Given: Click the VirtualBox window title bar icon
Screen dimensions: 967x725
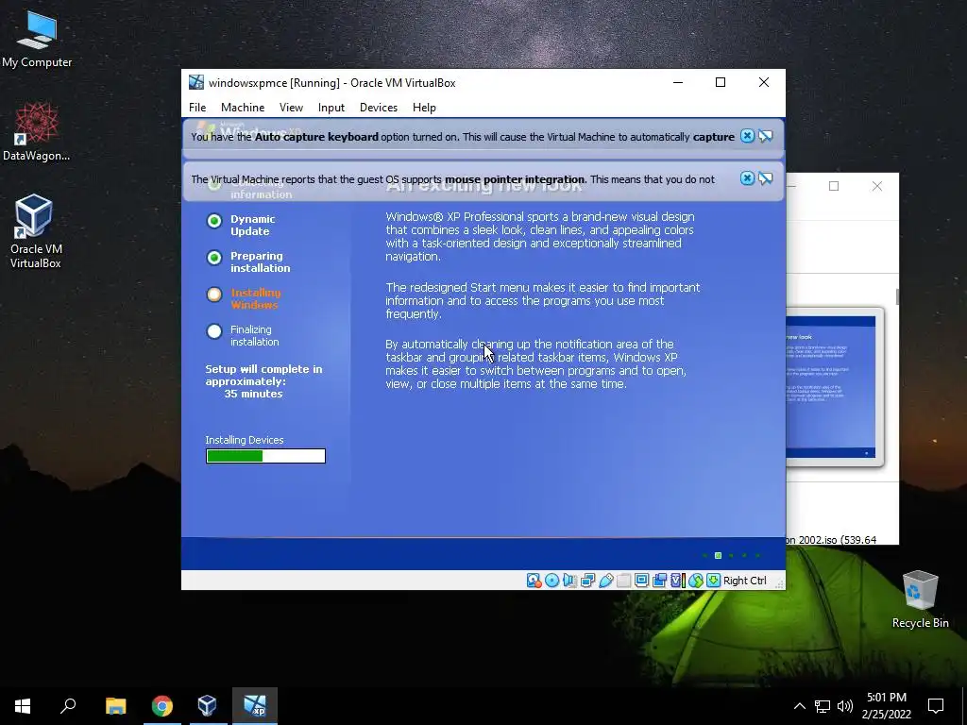Looking at the screenshot, I should pyautogui.click(x=196, y=83).
